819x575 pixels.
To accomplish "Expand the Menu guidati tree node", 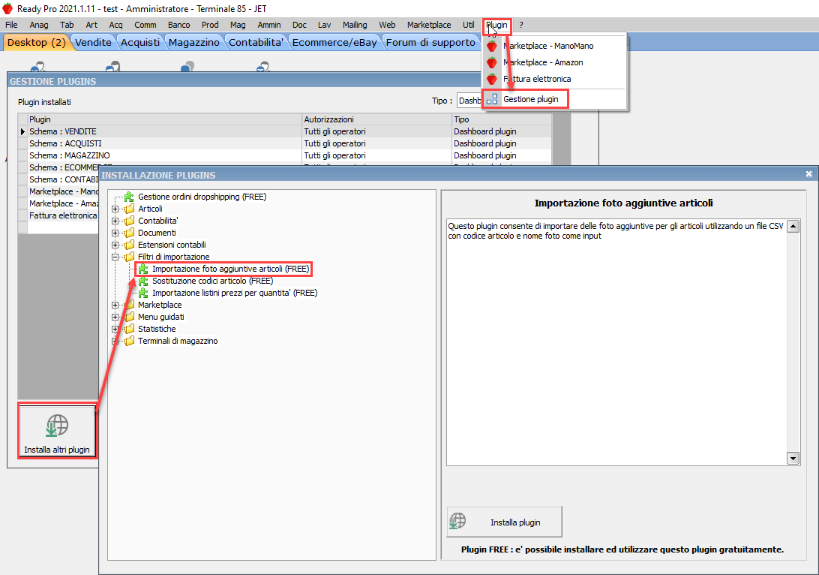I will pyautogui.click(x=115, y=318).
